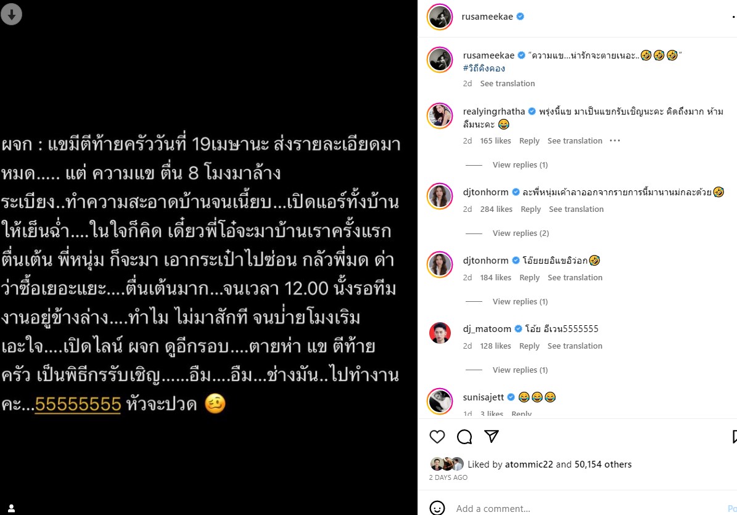737x515 pixels.
Task: Click tagged people icon on image
Action: 11,508
